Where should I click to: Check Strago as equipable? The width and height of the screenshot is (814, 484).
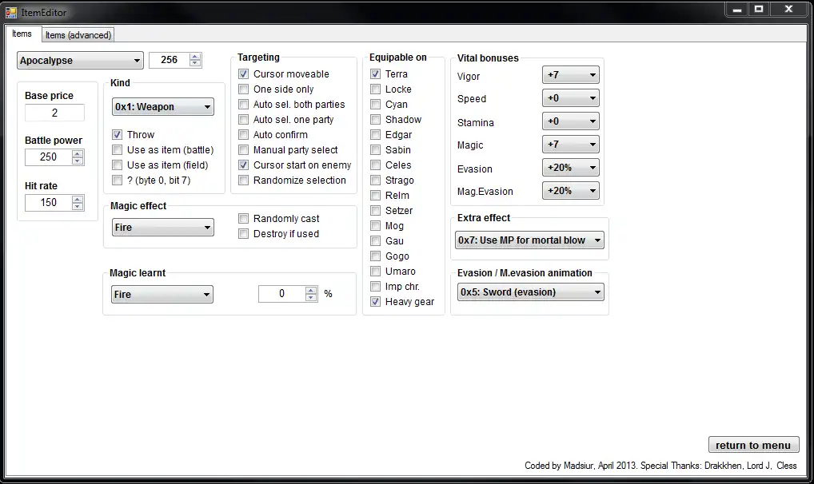375,180
